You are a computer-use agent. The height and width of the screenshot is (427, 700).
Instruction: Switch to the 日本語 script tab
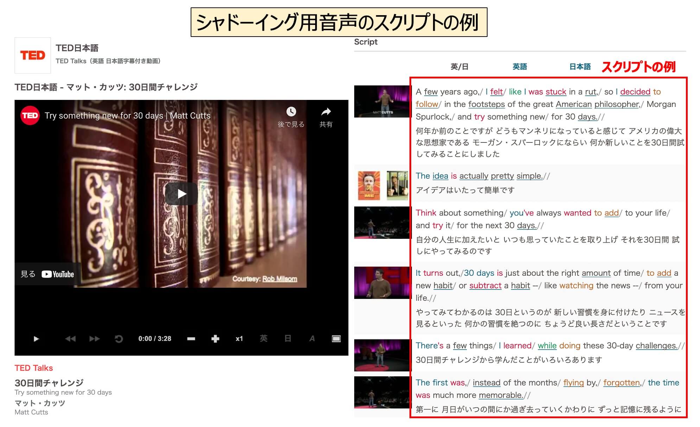pos(580,66)
